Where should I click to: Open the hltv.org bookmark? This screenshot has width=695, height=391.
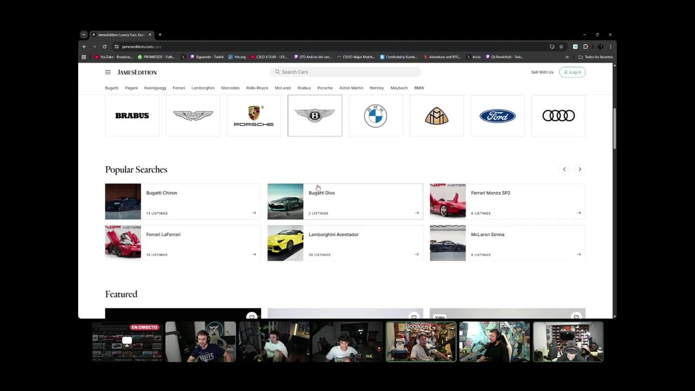click(x=237, y=57)
